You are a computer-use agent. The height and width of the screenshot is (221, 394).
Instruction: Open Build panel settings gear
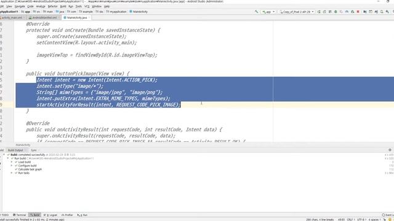click(x=390, y=150)
